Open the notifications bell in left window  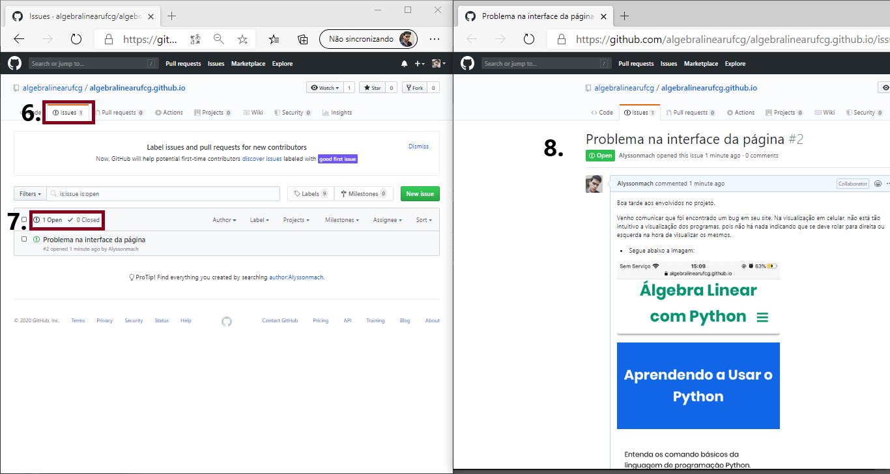404,64
